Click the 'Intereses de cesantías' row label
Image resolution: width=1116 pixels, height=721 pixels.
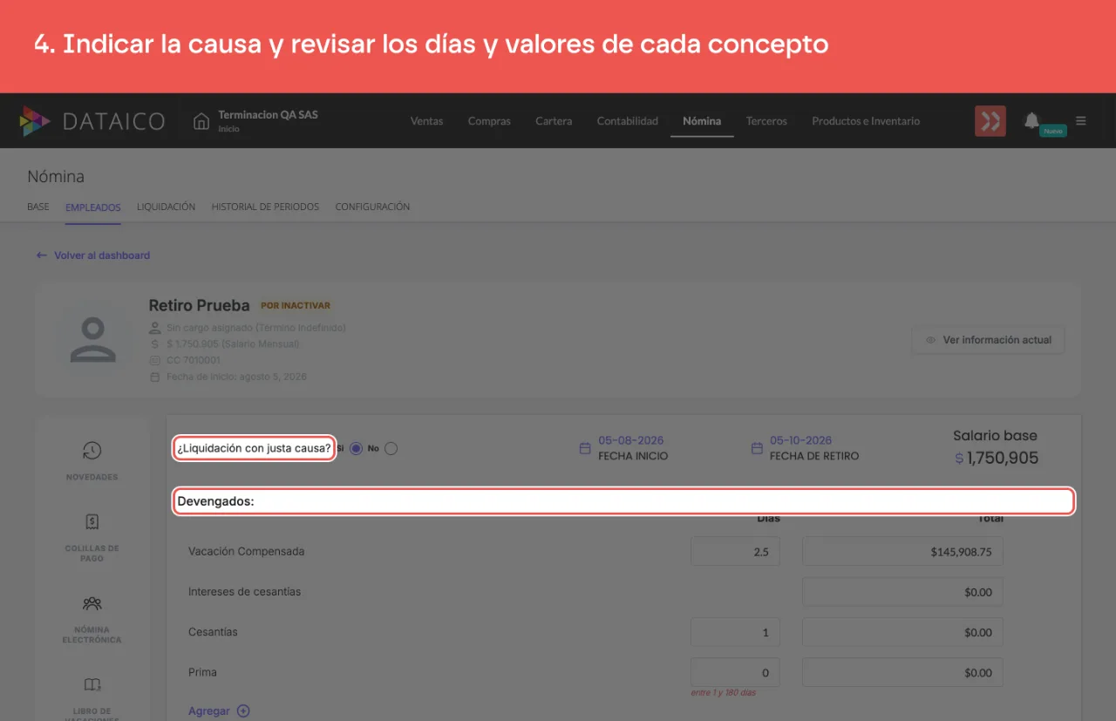click(x=244, y=592)
